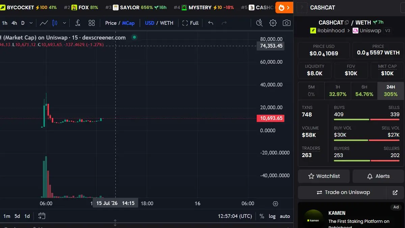Open the Robinhood chain link
The height and width of the screenshot is (228, 405).
tap(327, 30)
